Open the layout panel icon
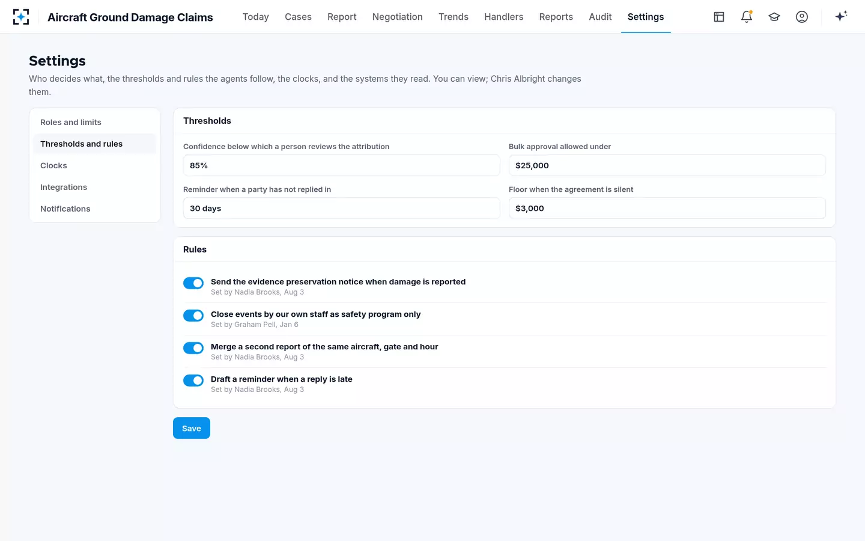The height and width of the screenshot is (541, 865). [x=719, y=17]
